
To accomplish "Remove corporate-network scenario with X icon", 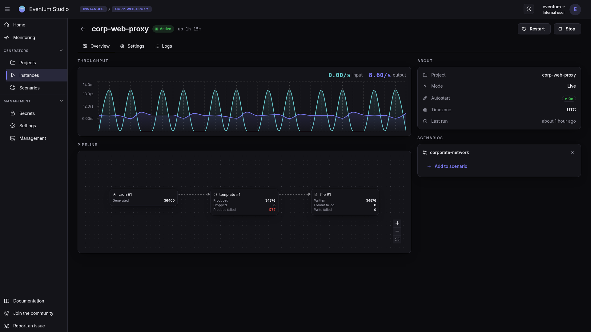I will click(573, 152).
